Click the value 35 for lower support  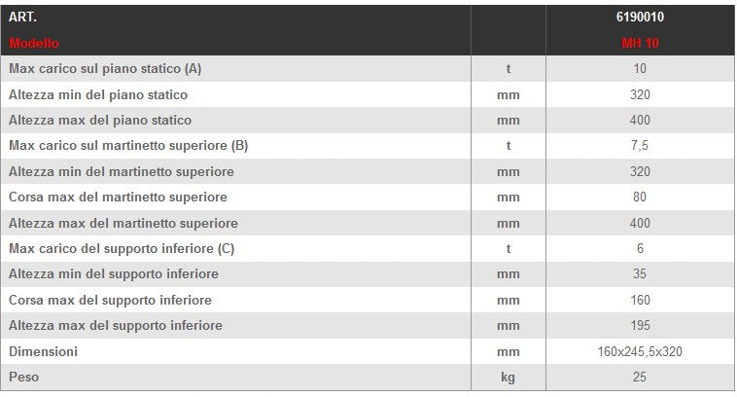640,274
